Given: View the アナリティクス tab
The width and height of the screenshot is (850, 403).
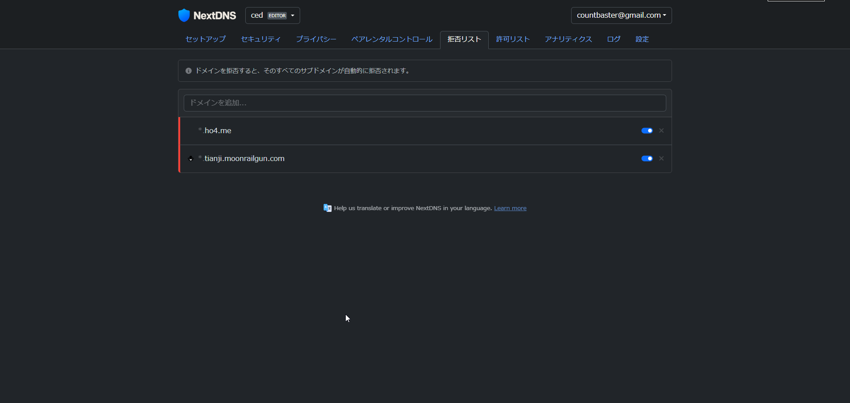Looking at the screenshot, I should [568, 39].
